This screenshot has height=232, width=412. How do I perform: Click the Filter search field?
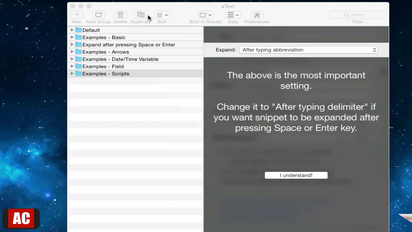pos(358,15)
